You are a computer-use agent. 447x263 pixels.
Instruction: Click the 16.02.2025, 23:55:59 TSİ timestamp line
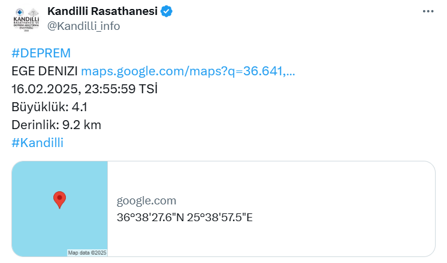click(84, 89)
